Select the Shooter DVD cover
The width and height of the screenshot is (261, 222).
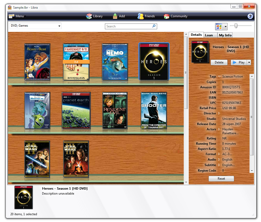pyautogui.click(x=154, y=110)
